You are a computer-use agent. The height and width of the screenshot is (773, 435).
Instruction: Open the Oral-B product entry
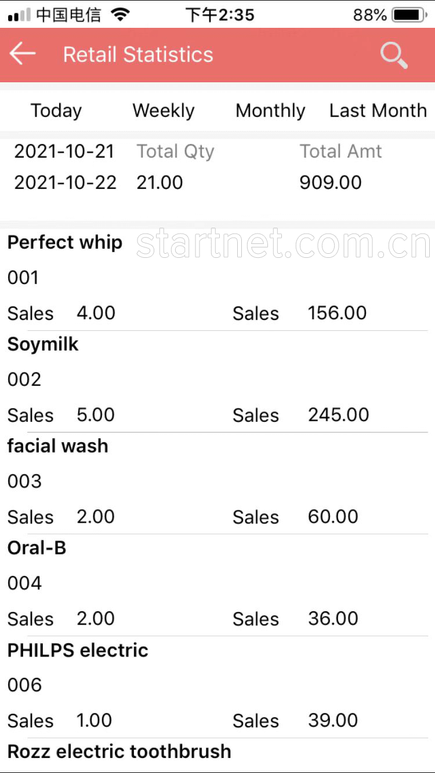click(x=217, y=585)
